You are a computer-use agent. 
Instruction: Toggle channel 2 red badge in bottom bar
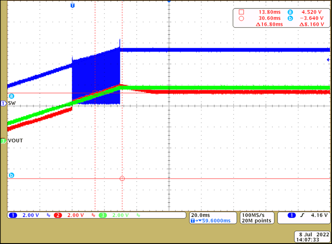click(58, 216)
